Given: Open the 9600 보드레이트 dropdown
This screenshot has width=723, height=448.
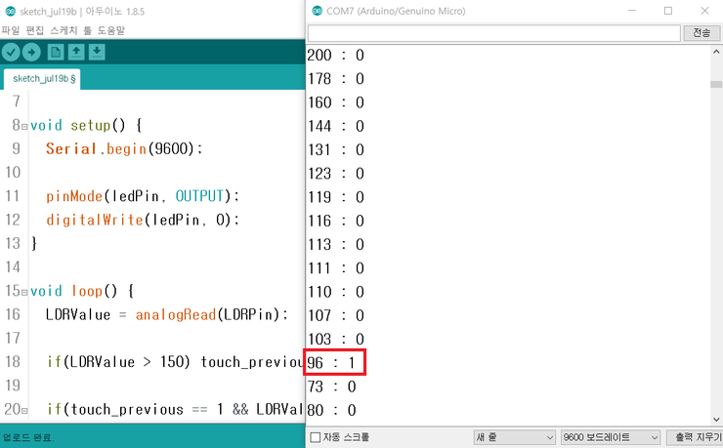Looking at the screenshot, I should [611, 437].
